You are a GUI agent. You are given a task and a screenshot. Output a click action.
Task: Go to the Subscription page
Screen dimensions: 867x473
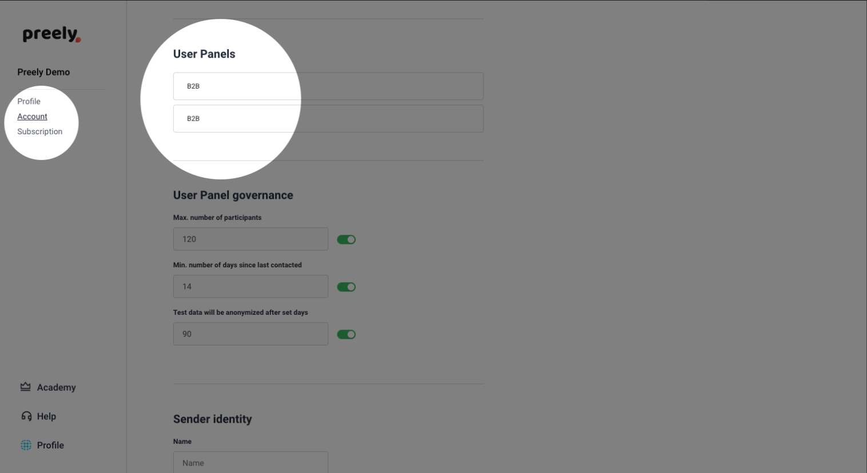click(x=39, y=131)
